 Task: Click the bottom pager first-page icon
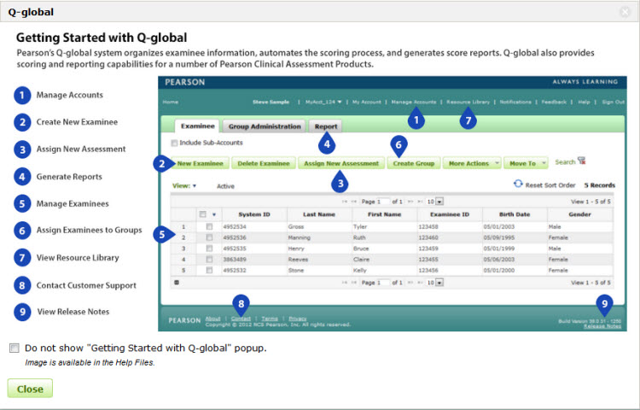click(345, 283)
